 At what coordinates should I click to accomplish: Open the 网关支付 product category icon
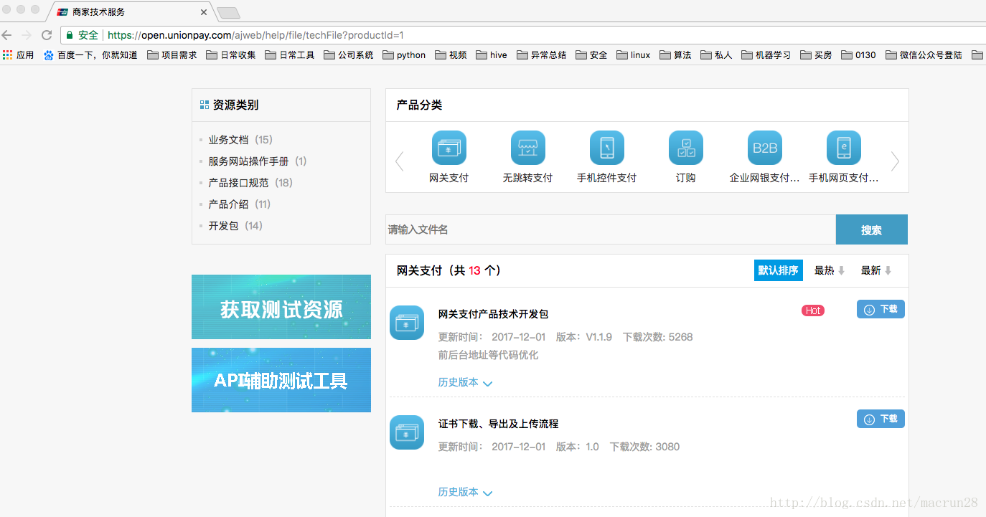tap(449, 148)
